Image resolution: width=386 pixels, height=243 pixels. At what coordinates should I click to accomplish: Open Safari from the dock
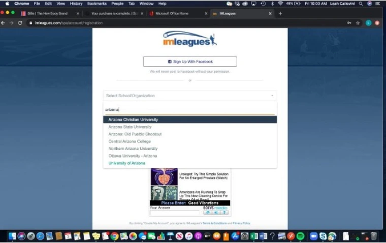pos(40,236)
